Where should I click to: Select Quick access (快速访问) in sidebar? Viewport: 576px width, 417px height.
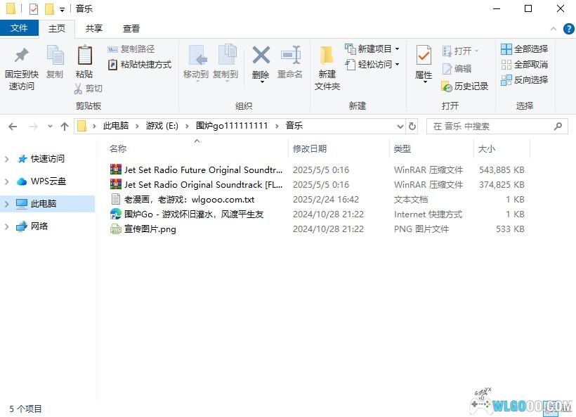(x=47, y=159)
